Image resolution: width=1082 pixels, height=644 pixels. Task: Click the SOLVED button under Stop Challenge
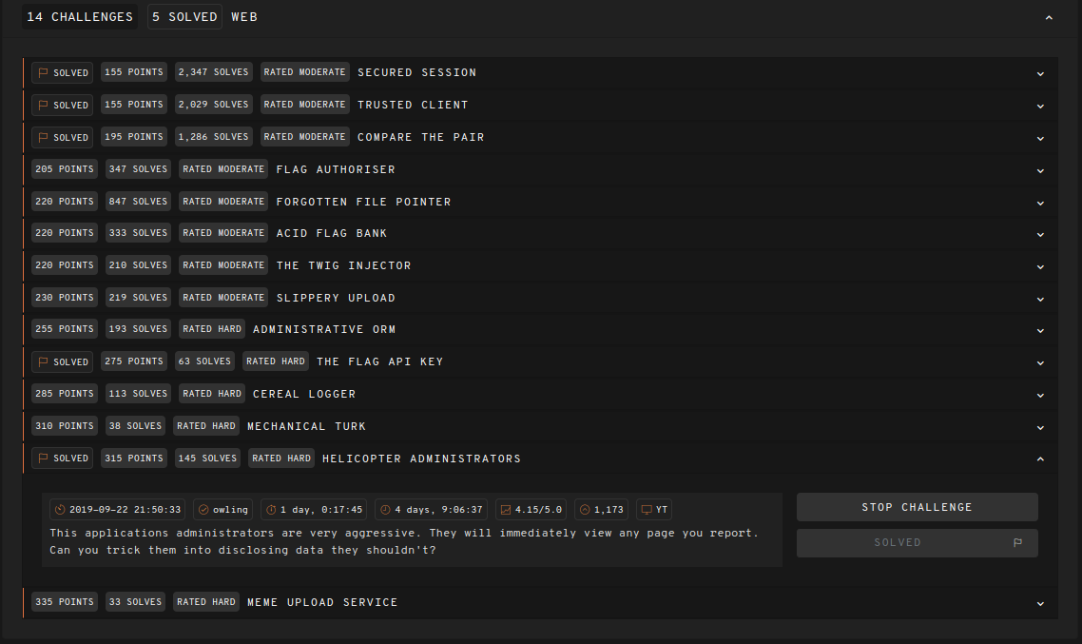point(917,541)
